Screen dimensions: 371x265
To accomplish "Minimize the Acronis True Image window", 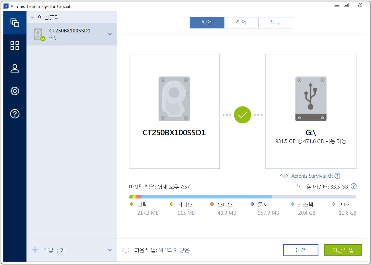I will click(337, 5).
